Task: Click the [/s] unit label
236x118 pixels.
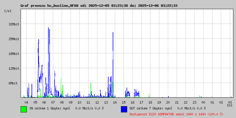Action: (x=8, y=11)
